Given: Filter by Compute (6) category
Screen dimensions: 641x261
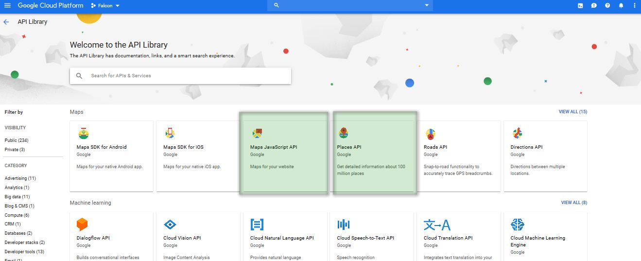Looking at the screenshot, I should tap(17, 215).
